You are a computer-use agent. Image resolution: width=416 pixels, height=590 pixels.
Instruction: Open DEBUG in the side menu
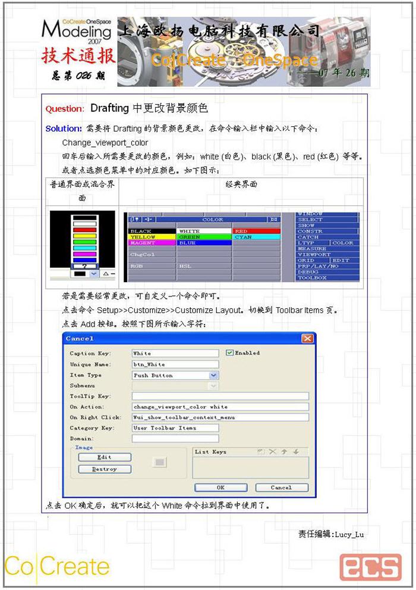point(327,271)
